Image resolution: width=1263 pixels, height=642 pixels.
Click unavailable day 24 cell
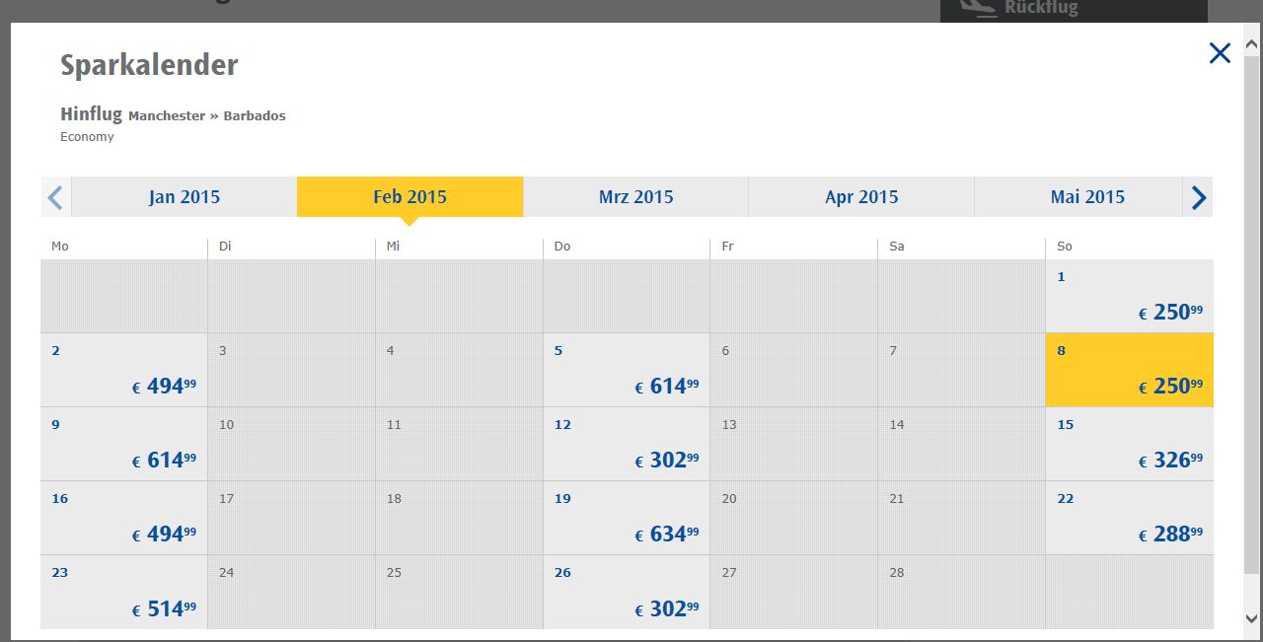click(x=292, y=592)
